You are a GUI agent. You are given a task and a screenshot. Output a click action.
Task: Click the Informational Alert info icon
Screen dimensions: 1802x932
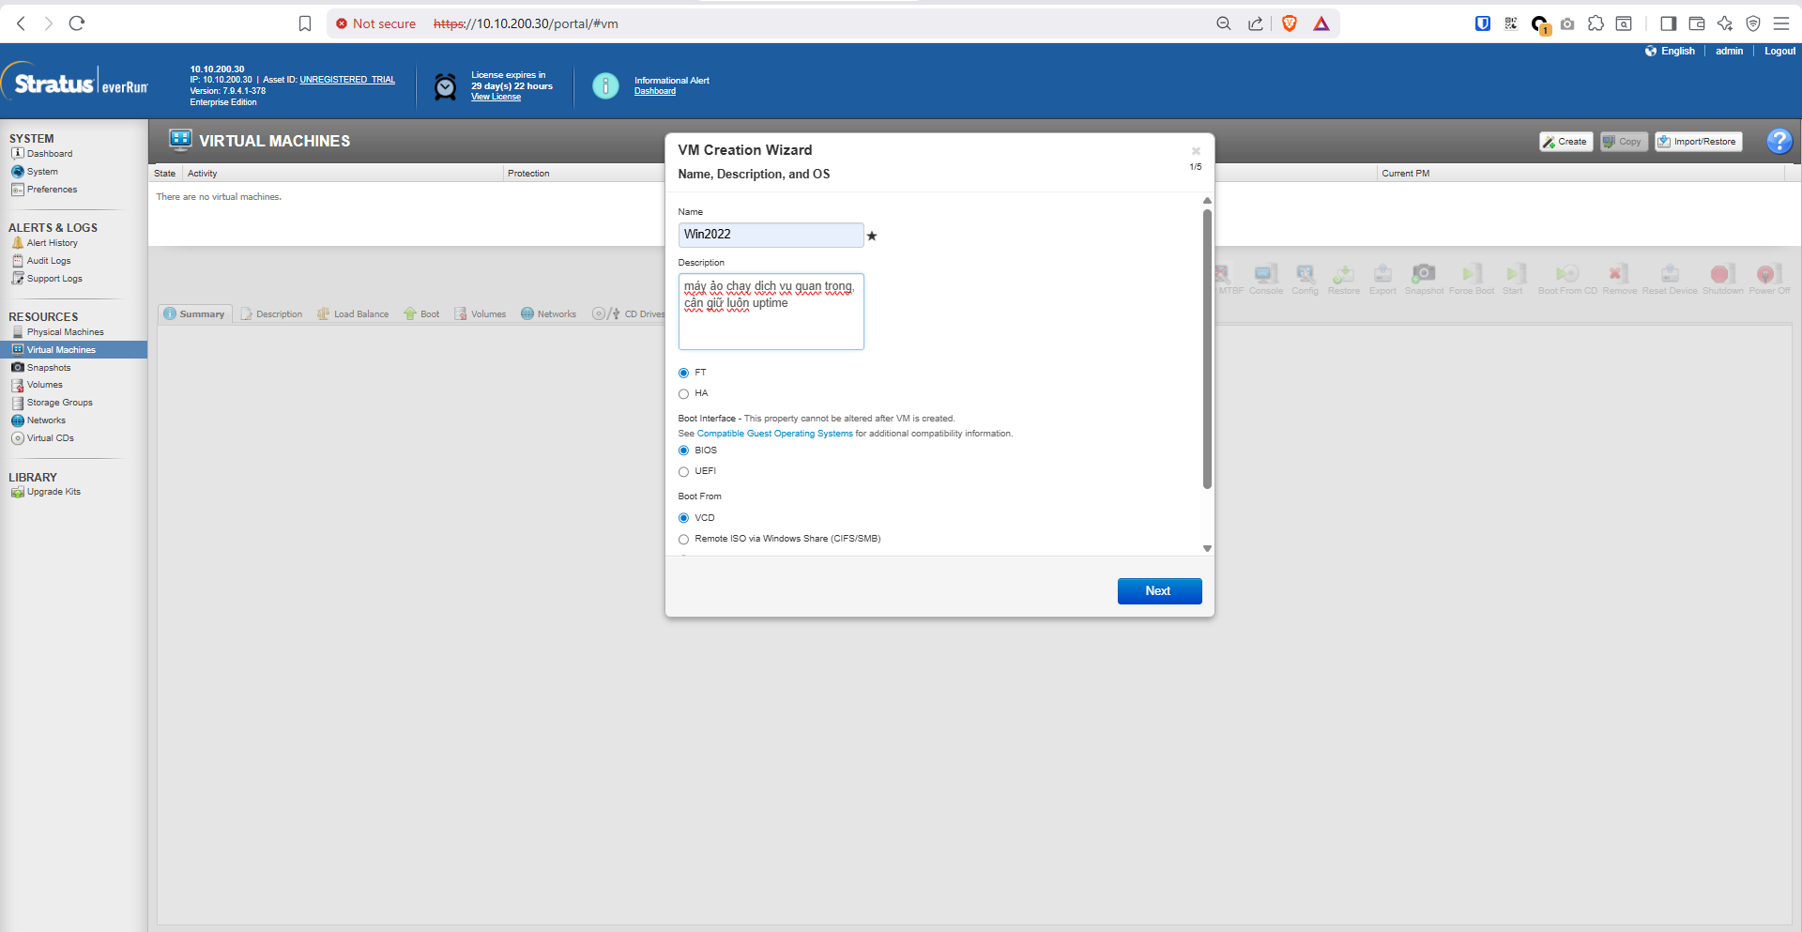[605, 86]
